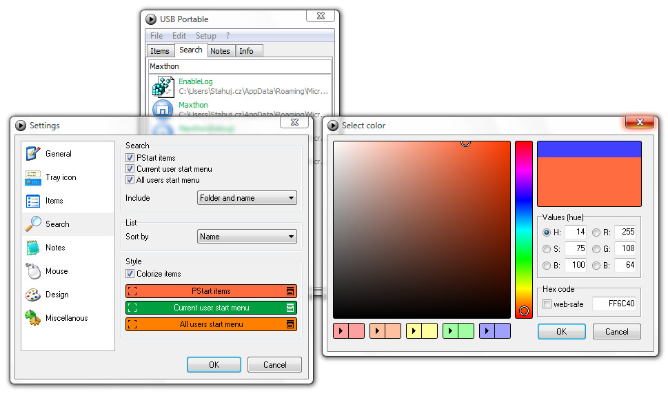Click the Maxthon search text field
The image size is (668, 396).
[x=240, y=66]
